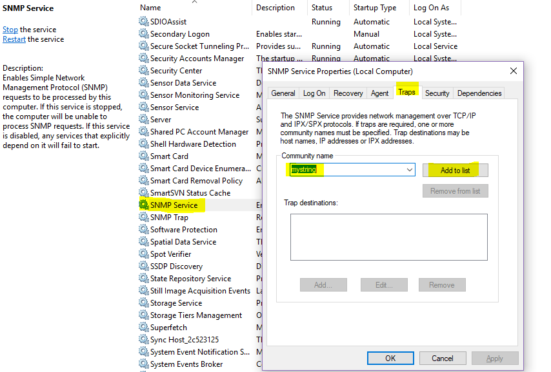
Task: Click the Superfetch service gear icon
Action: [x=143, y=327]
